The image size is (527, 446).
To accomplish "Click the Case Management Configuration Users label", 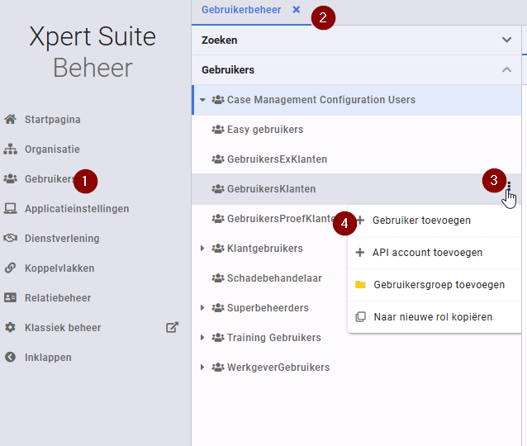I will coord(321,99).
